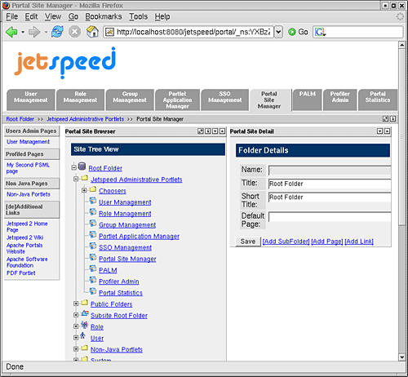Open the File menu

click(12, 16)
